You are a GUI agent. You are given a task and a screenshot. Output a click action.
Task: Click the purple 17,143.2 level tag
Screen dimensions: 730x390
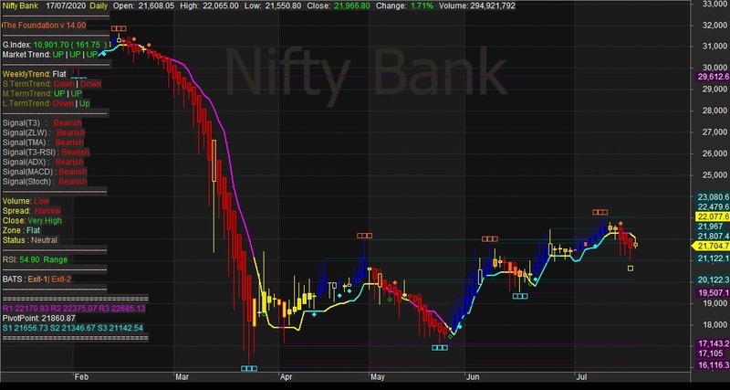point(713,343)
